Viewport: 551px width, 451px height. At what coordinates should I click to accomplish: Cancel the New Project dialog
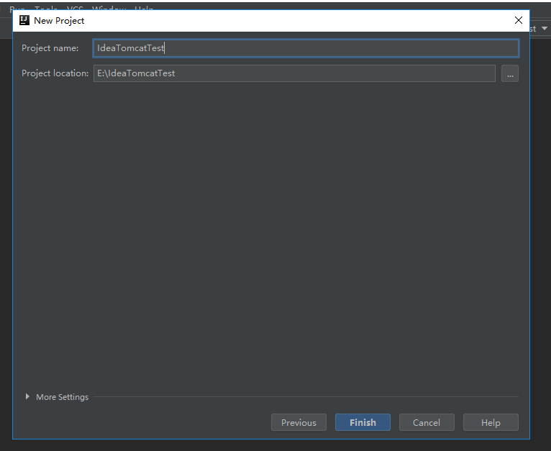point(427,422)
